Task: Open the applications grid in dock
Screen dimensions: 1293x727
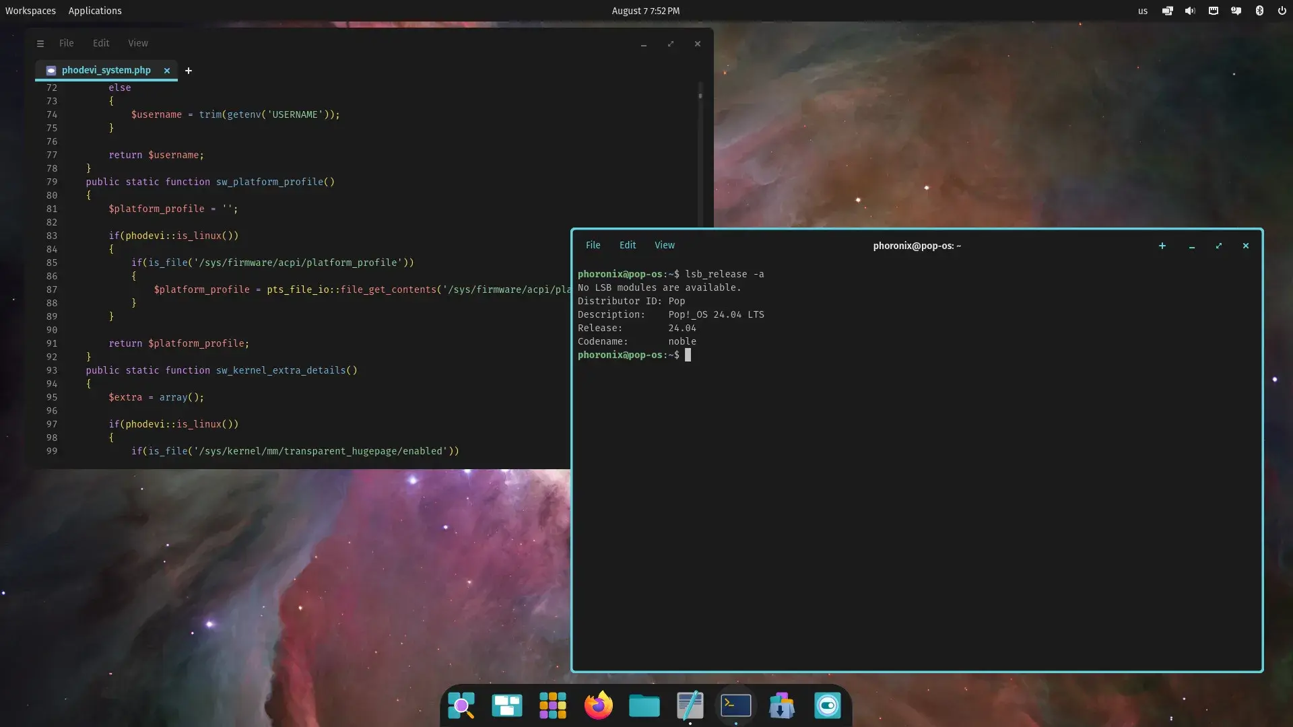Action: click(x=553, y=705)
